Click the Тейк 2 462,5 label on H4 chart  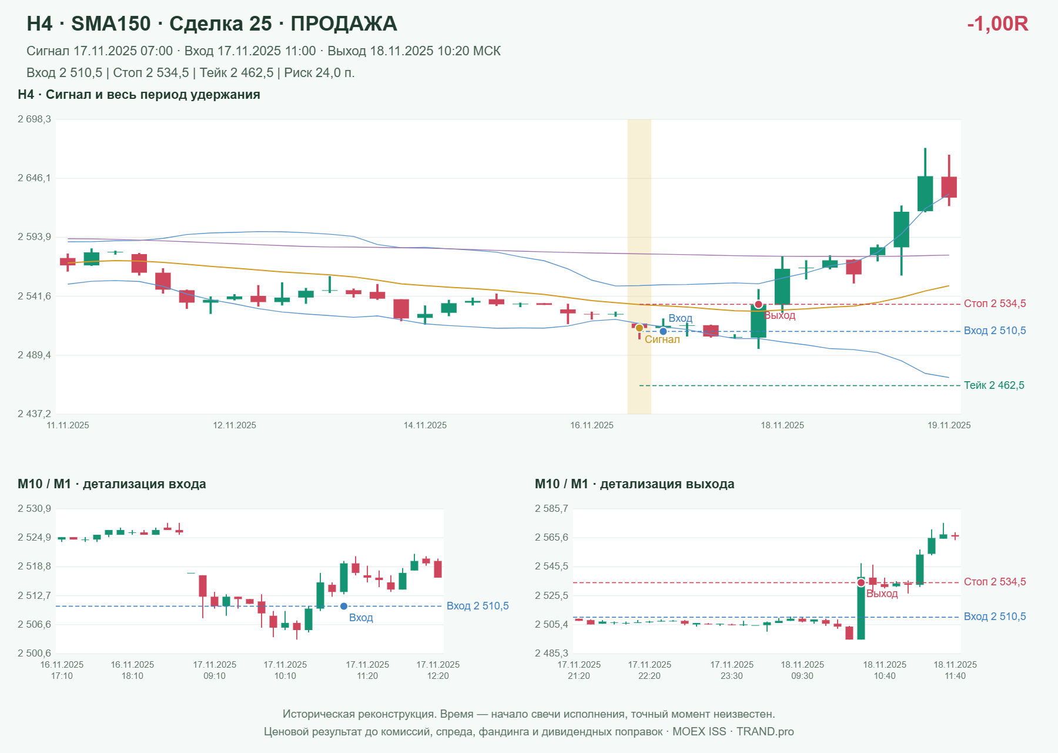coord(994,385)
